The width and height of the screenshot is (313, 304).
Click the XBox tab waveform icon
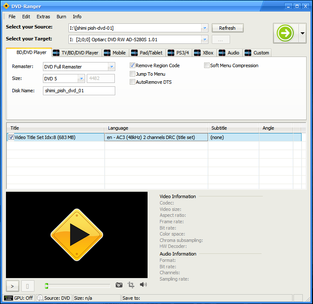[197, 53]
